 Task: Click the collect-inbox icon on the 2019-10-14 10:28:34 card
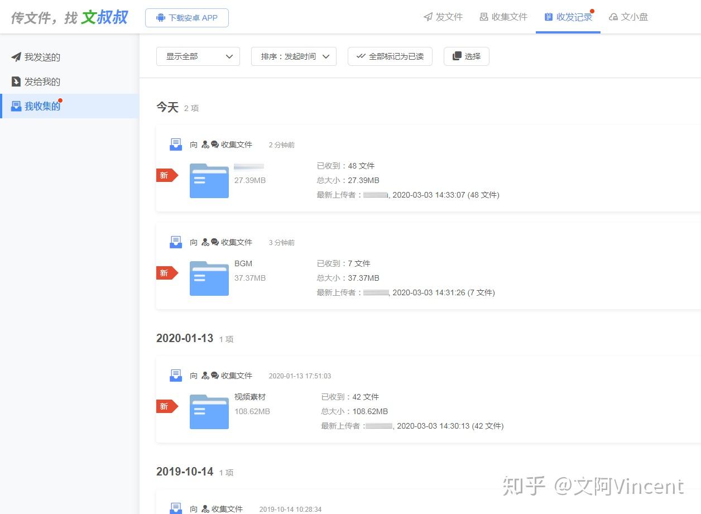[176, 508]
